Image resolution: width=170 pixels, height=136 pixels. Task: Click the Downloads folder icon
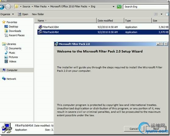6,31
